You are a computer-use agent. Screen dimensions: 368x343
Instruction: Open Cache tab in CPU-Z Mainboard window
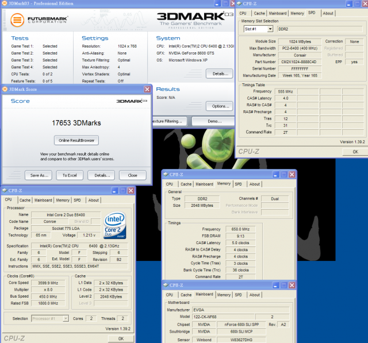[186, 295]
